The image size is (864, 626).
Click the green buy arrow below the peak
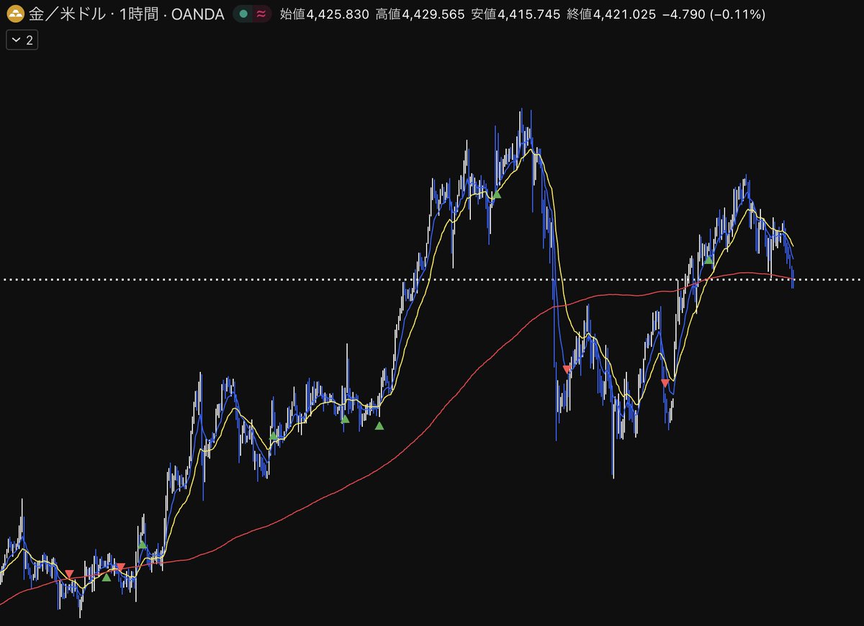(496, 194)
